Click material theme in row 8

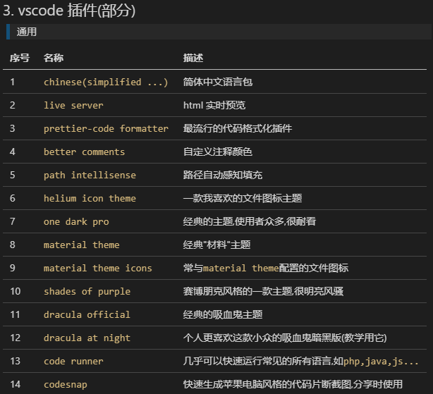82,245
